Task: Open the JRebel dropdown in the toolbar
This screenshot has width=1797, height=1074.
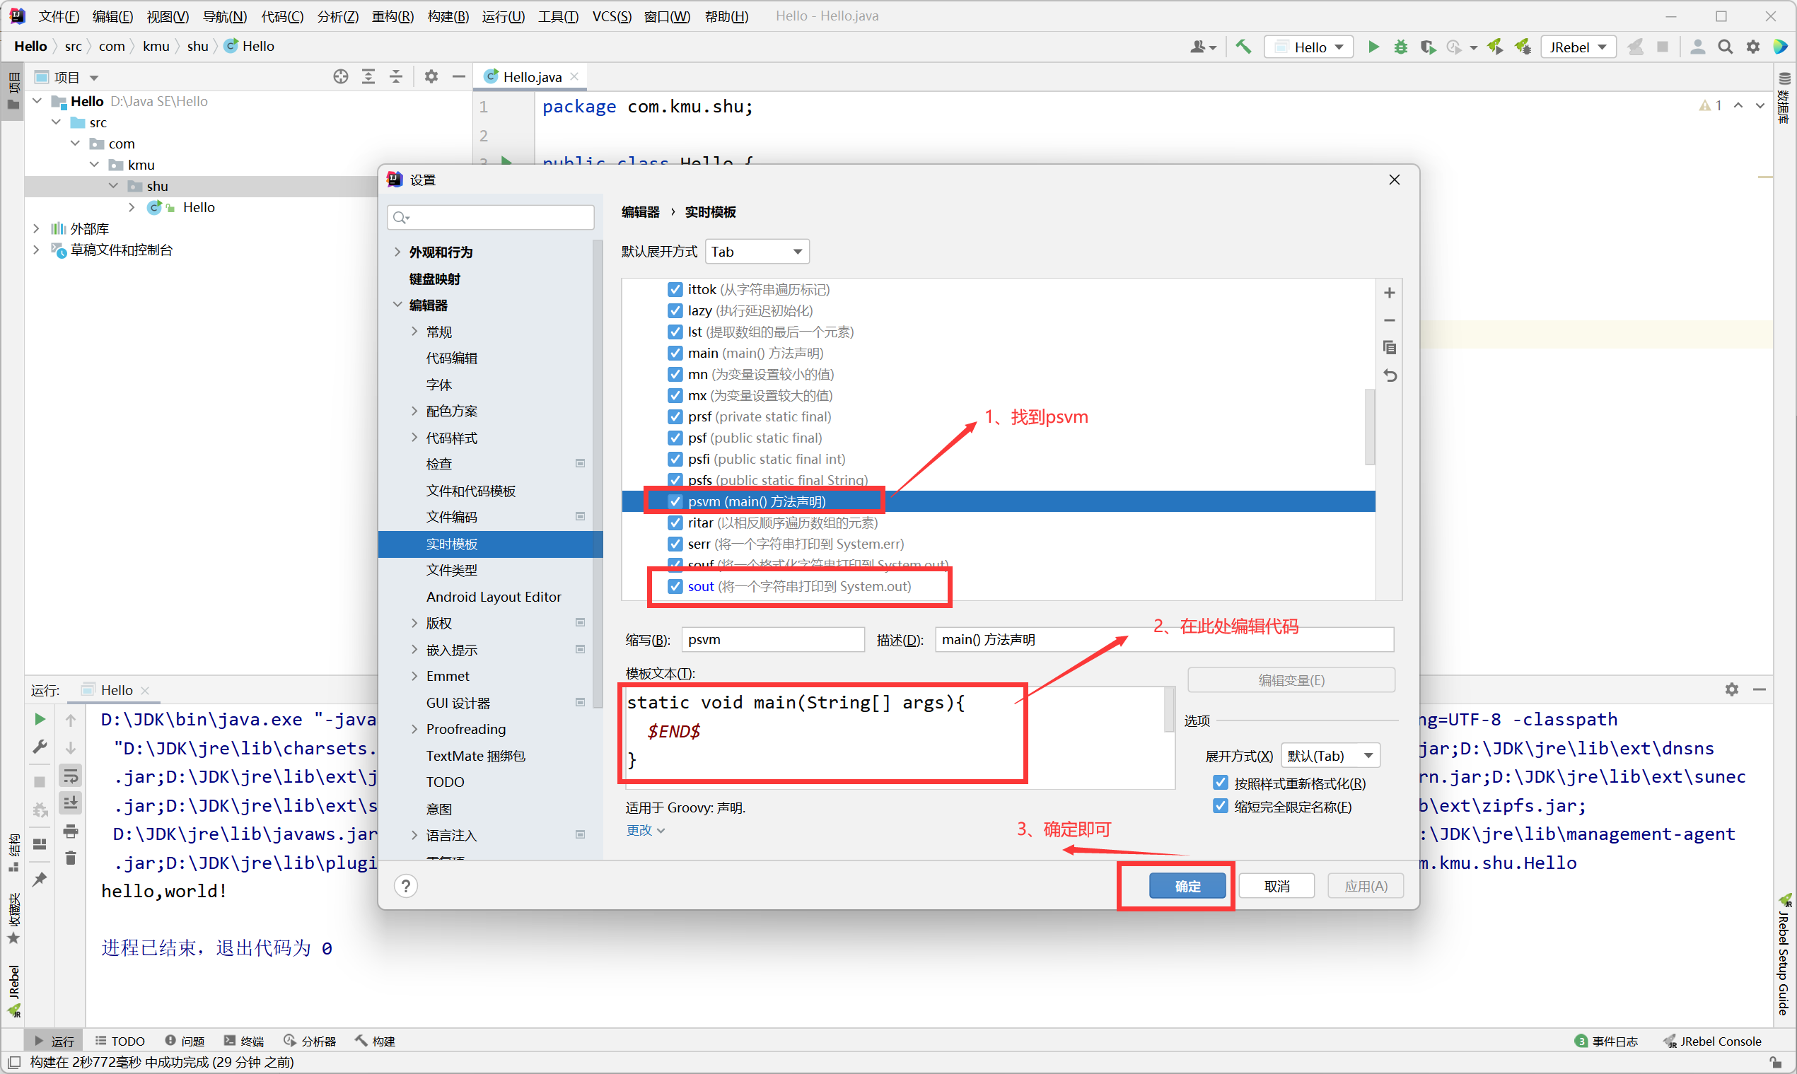Action: click(1578, 47)
